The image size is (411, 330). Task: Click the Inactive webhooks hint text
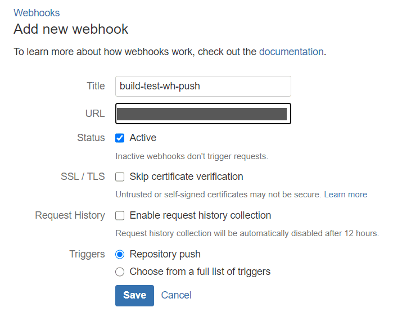point(191,156)
